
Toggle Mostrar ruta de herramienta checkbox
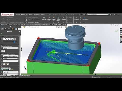(1, 54)
